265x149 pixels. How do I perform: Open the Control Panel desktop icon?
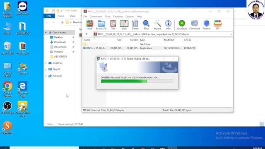click(7, 70)
